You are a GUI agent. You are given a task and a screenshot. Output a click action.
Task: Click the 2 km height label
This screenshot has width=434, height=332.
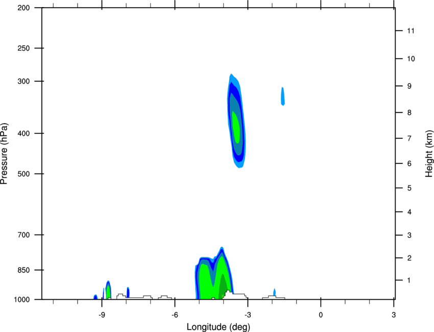coord(409,258)
